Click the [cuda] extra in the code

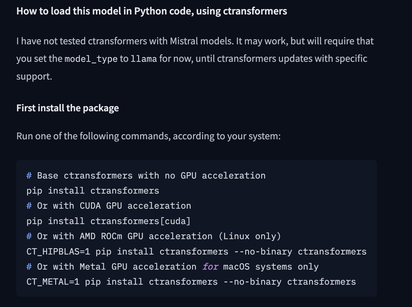pos(175,221)
